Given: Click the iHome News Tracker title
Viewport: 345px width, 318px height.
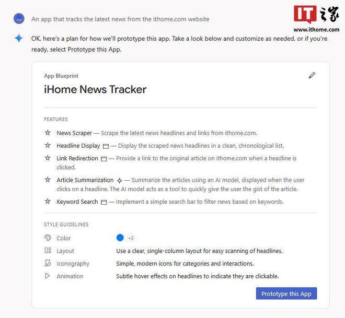Looking at the screenshot, I should coord(95,89).
